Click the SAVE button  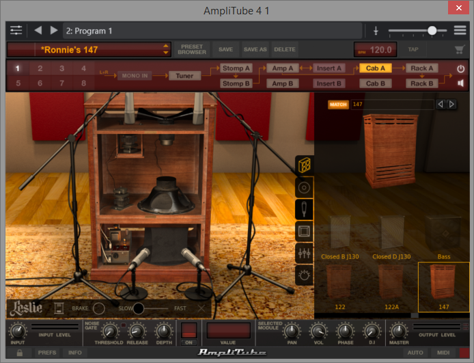(226, 49)
